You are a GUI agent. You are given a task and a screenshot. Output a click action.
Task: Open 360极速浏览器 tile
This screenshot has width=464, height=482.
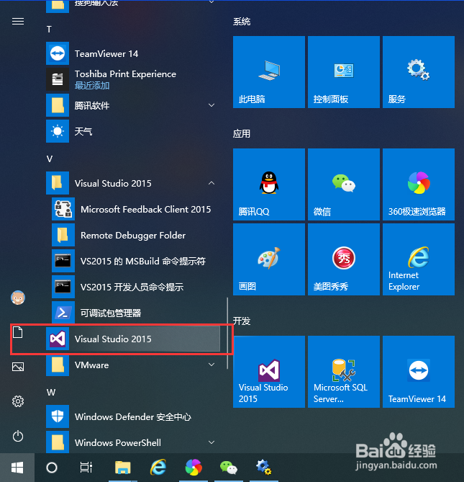pos(419,184)
